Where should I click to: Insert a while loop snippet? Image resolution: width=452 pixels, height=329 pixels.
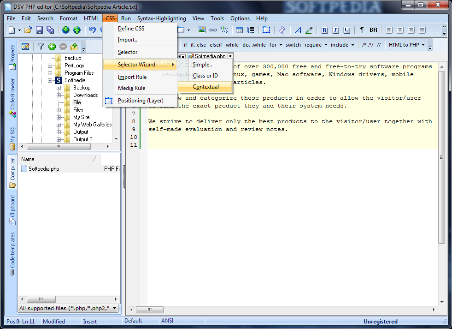coord(232,45)
